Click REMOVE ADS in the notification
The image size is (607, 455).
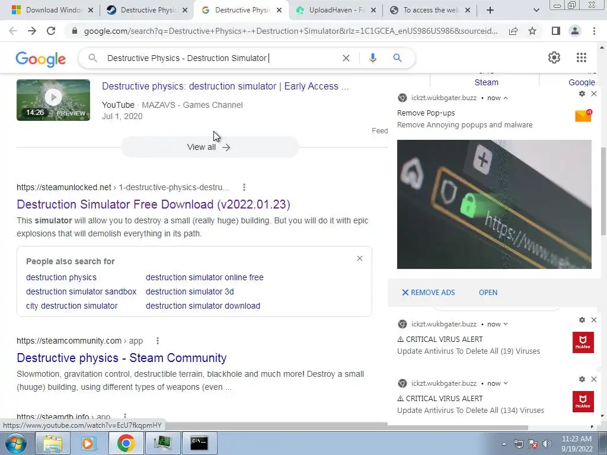click(x=428, y=293)
